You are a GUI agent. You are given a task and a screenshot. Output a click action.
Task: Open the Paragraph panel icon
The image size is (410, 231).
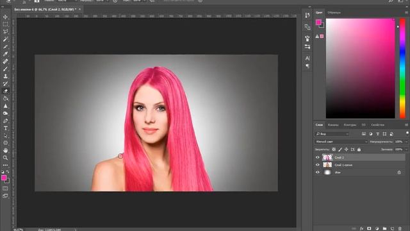(x=307, y=66)
